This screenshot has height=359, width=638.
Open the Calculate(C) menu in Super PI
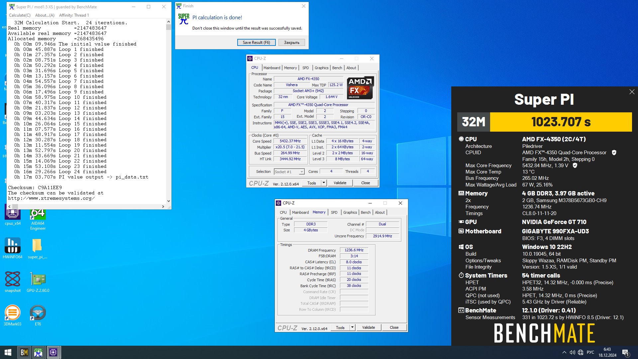tap(20, 15)
